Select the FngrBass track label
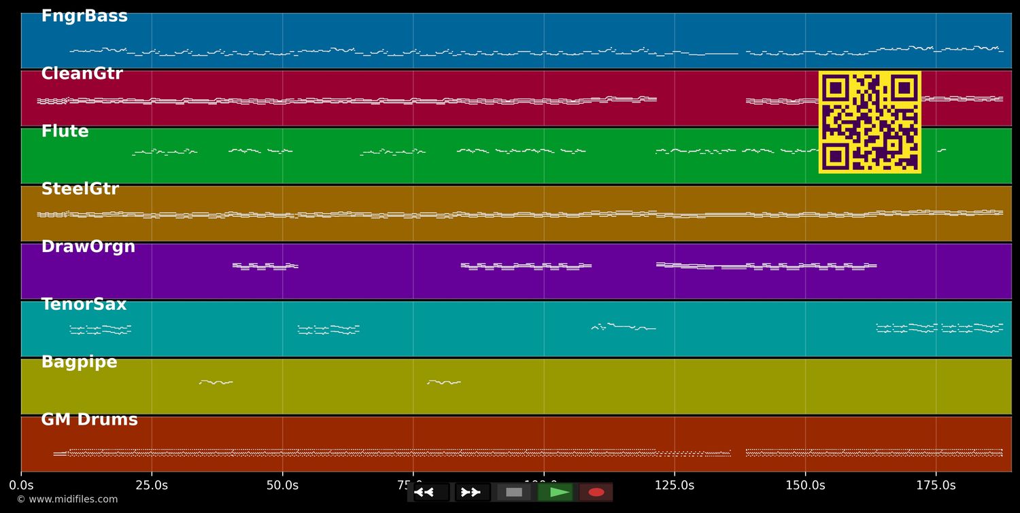The image size is (1020, 513). [84, 16]
